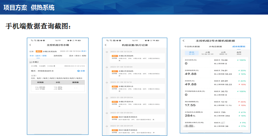Click timeline dot at 2023-01-08 12:00:04

pyautogui.click(x=107, y=67)
